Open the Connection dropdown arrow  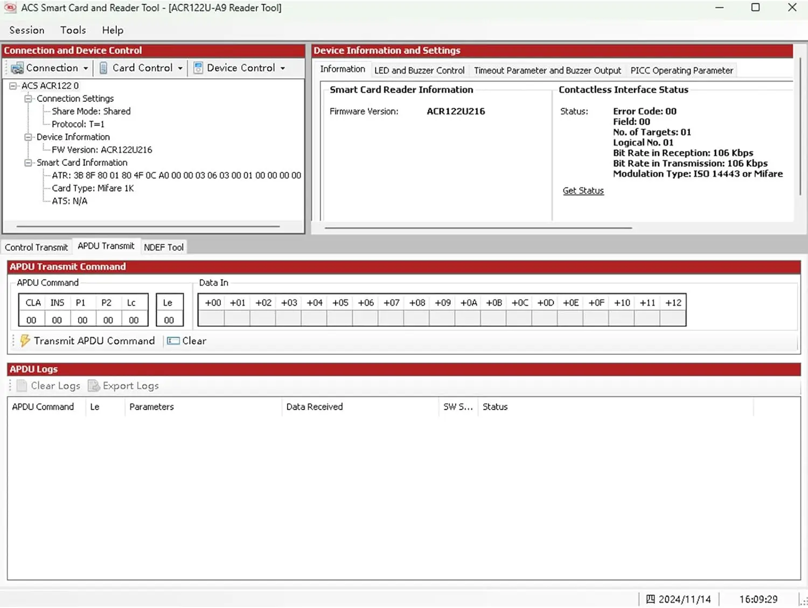pyautogui.click(x=85, y=68)
